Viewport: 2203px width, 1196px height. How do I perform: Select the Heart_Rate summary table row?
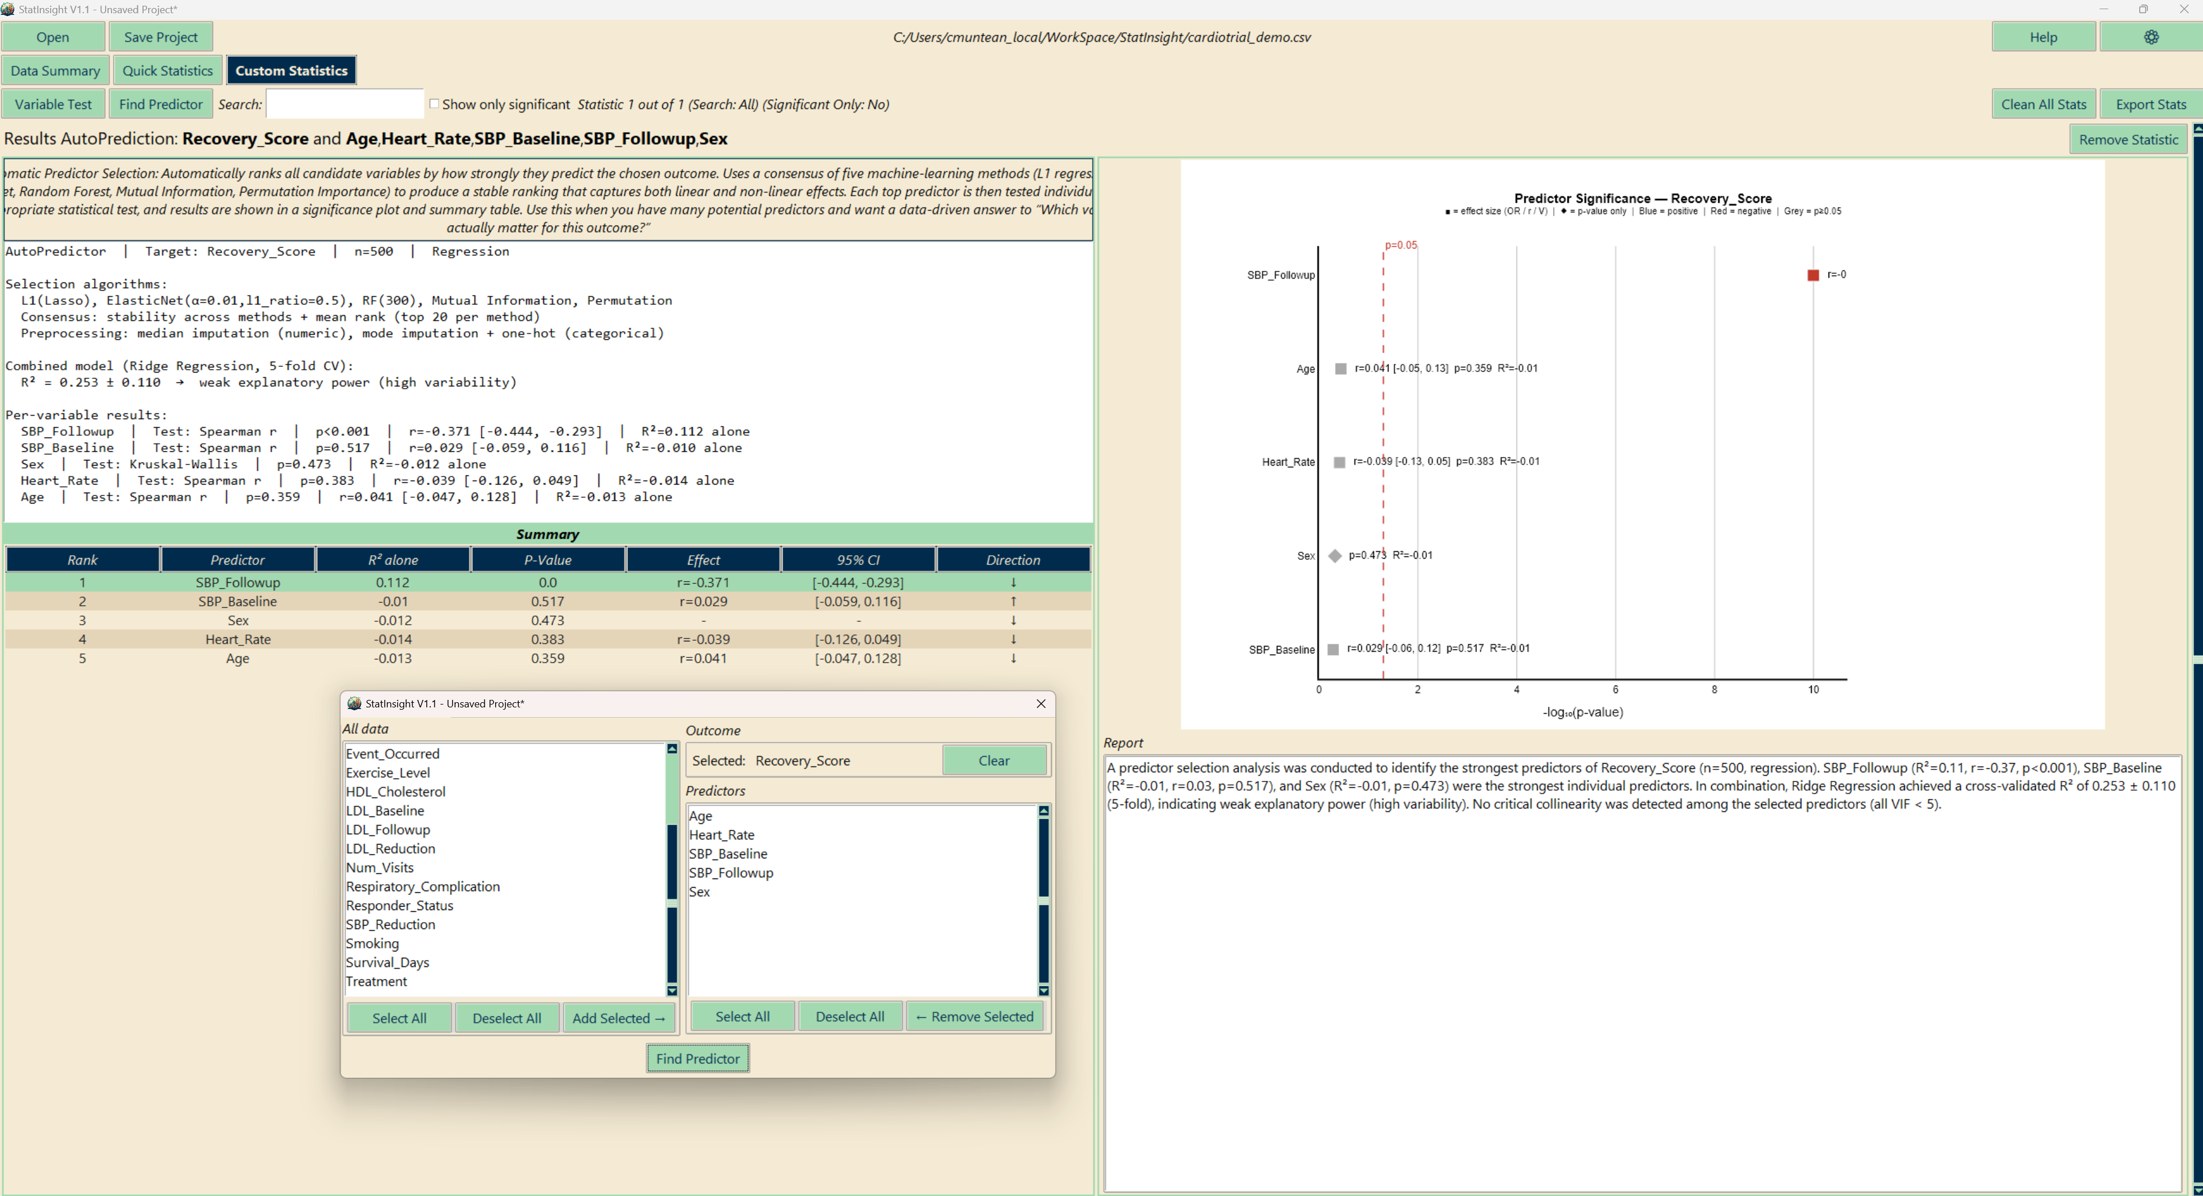(x=548, y=638)
